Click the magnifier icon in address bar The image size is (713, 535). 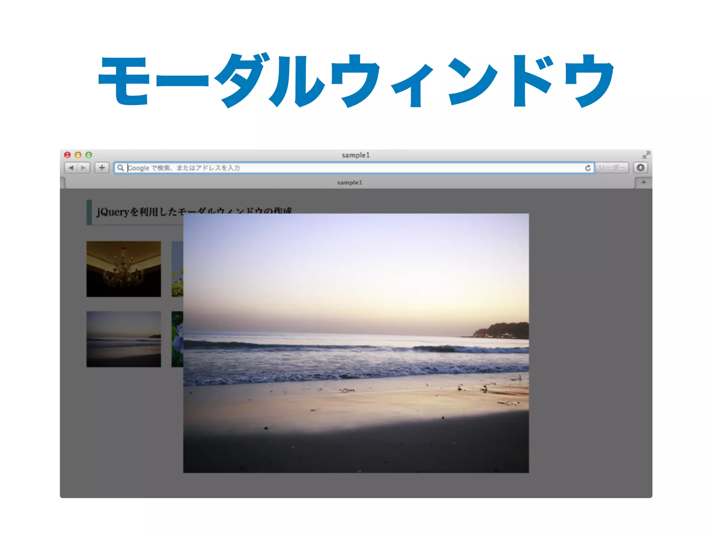click(120, 168)
